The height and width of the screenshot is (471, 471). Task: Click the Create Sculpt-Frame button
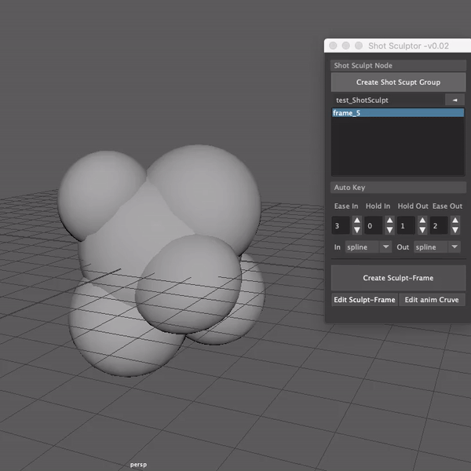point(398,278)
